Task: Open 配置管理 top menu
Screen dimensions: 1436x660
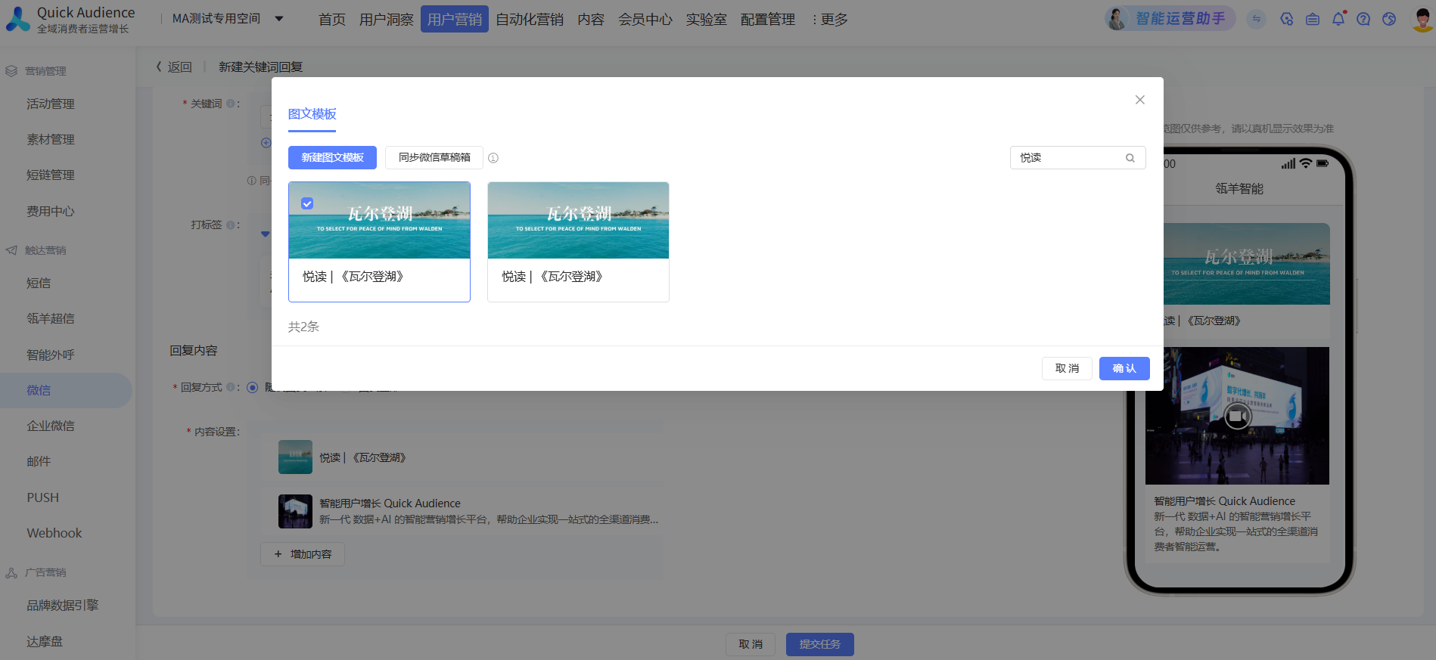Action: click(x=768, y=20)
